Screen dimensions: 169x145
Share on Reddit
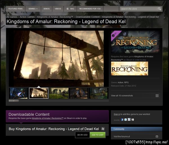pyautogui.click(x=129, y=119)
